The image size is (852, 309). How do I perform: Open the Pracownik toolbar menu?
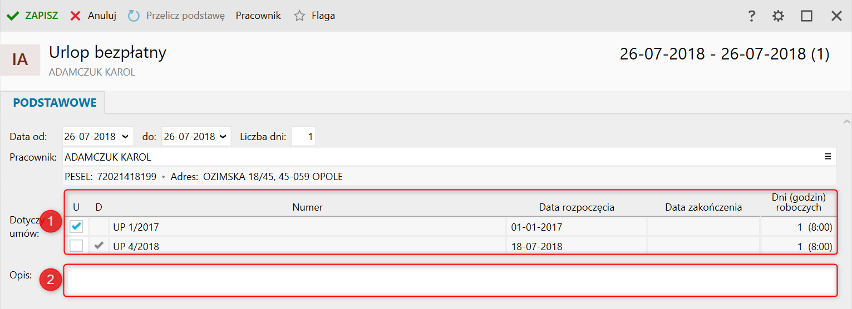coord(258,16)
